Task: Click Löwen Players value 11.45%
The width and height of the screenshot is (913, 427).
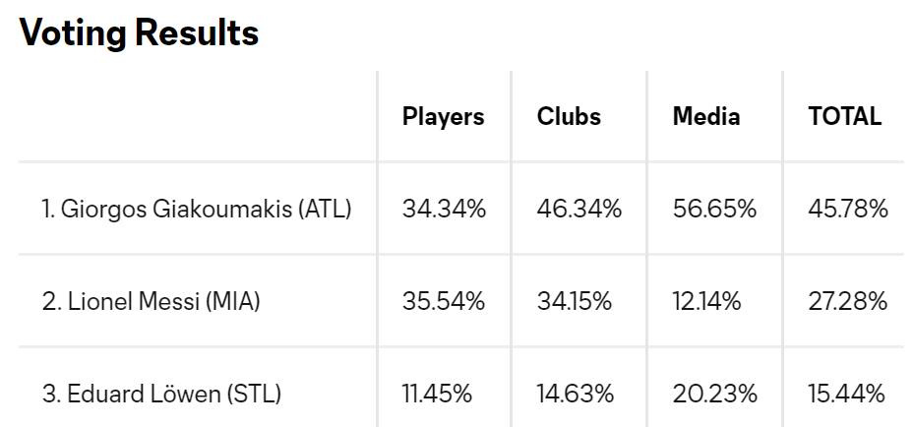Action: (x=437, y=394)
